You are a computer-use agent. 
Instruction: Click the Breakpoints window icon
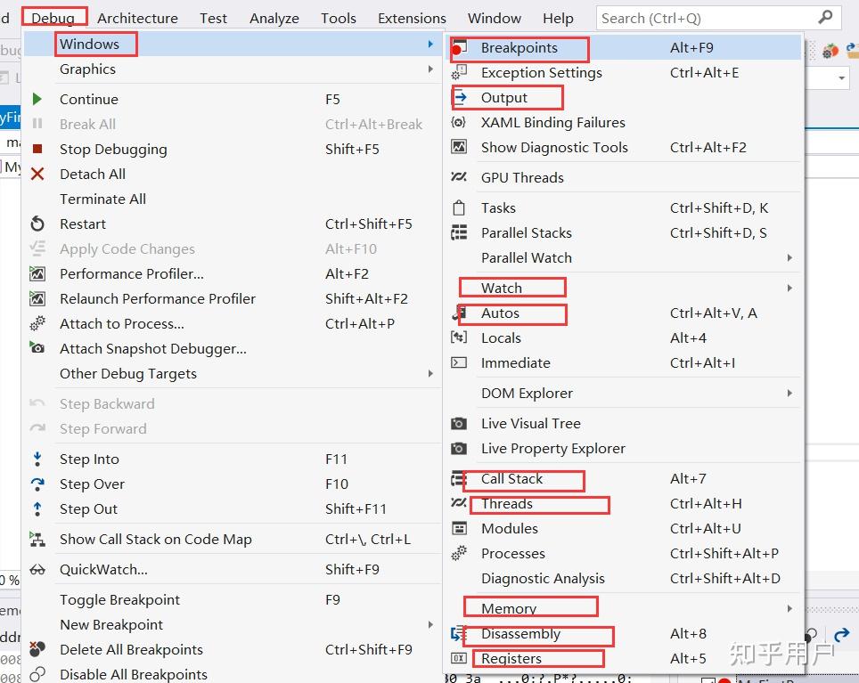tap(459, 49)
